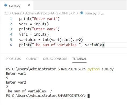
Task: Select the TERMINAL panel tab
Action: 79,59
